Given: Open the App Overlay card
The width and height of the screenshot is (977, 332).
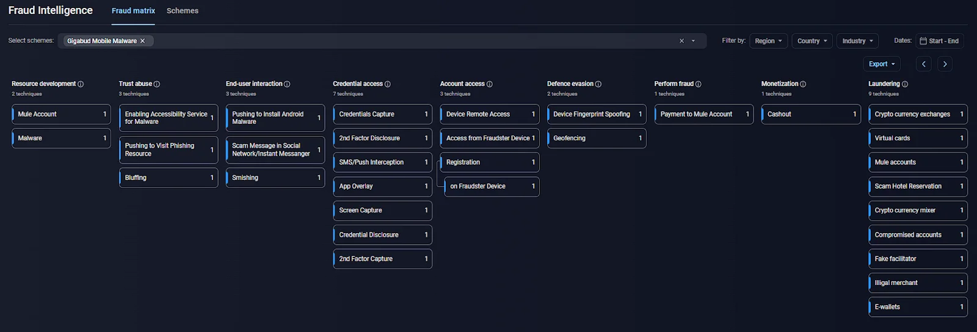Looking at the screenshot, I should 382,186.
